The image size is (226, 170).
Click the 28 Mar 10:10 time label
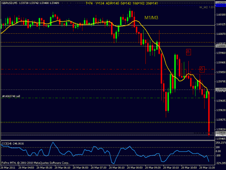pyautogui.click(x=171, y=168)
